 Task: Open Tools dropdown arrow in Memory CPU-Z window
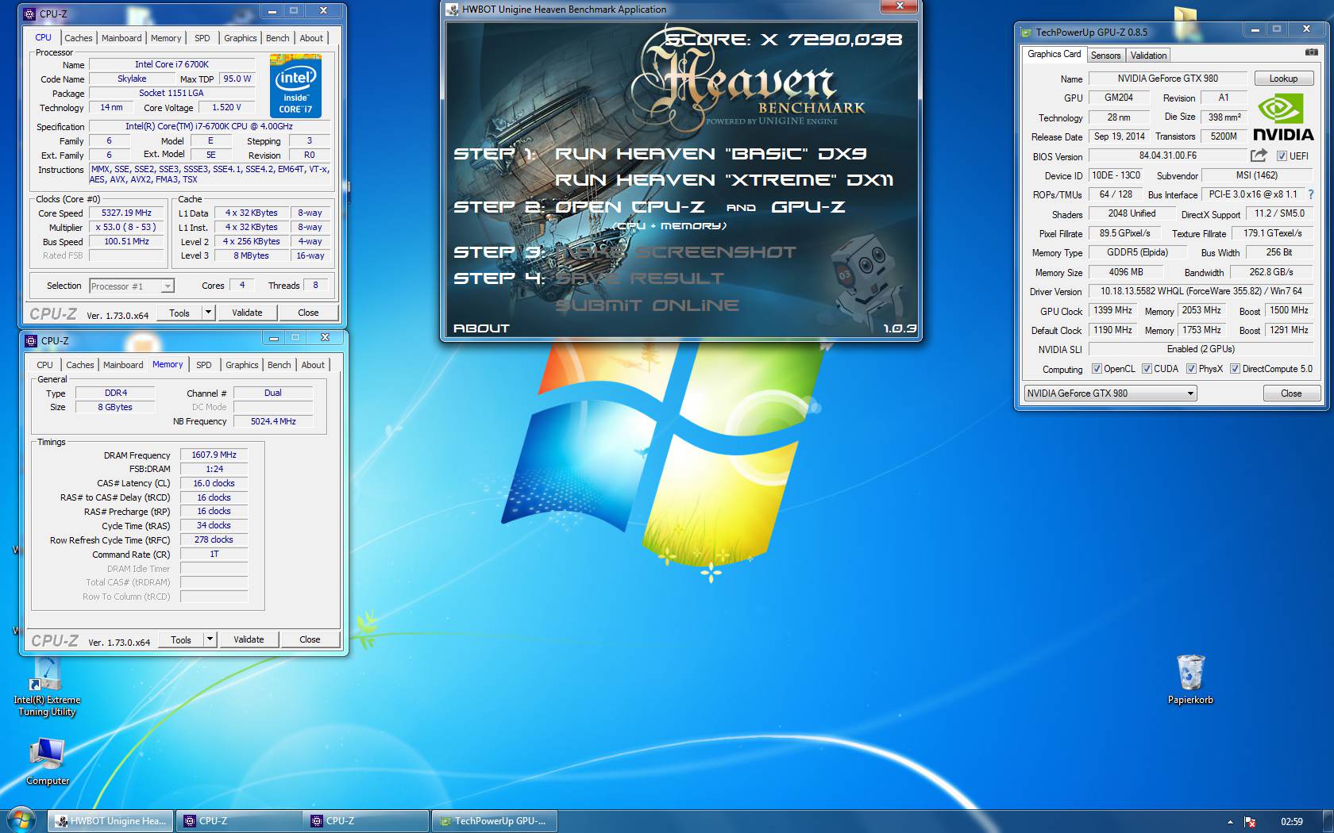pos(210,639)
